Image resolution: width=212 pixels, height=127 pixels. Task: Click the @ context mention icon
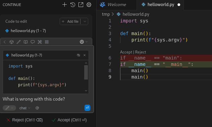pos(37,108)
